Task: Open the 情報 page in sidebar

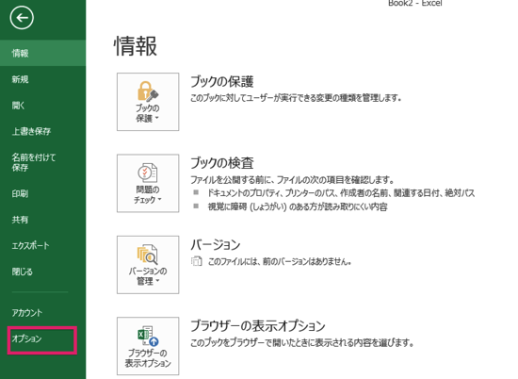Action: click(43, 53)
